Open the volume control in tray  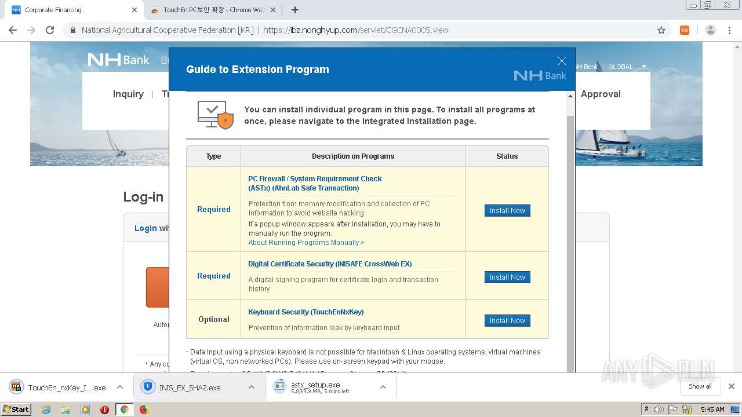tap(659, 409)
